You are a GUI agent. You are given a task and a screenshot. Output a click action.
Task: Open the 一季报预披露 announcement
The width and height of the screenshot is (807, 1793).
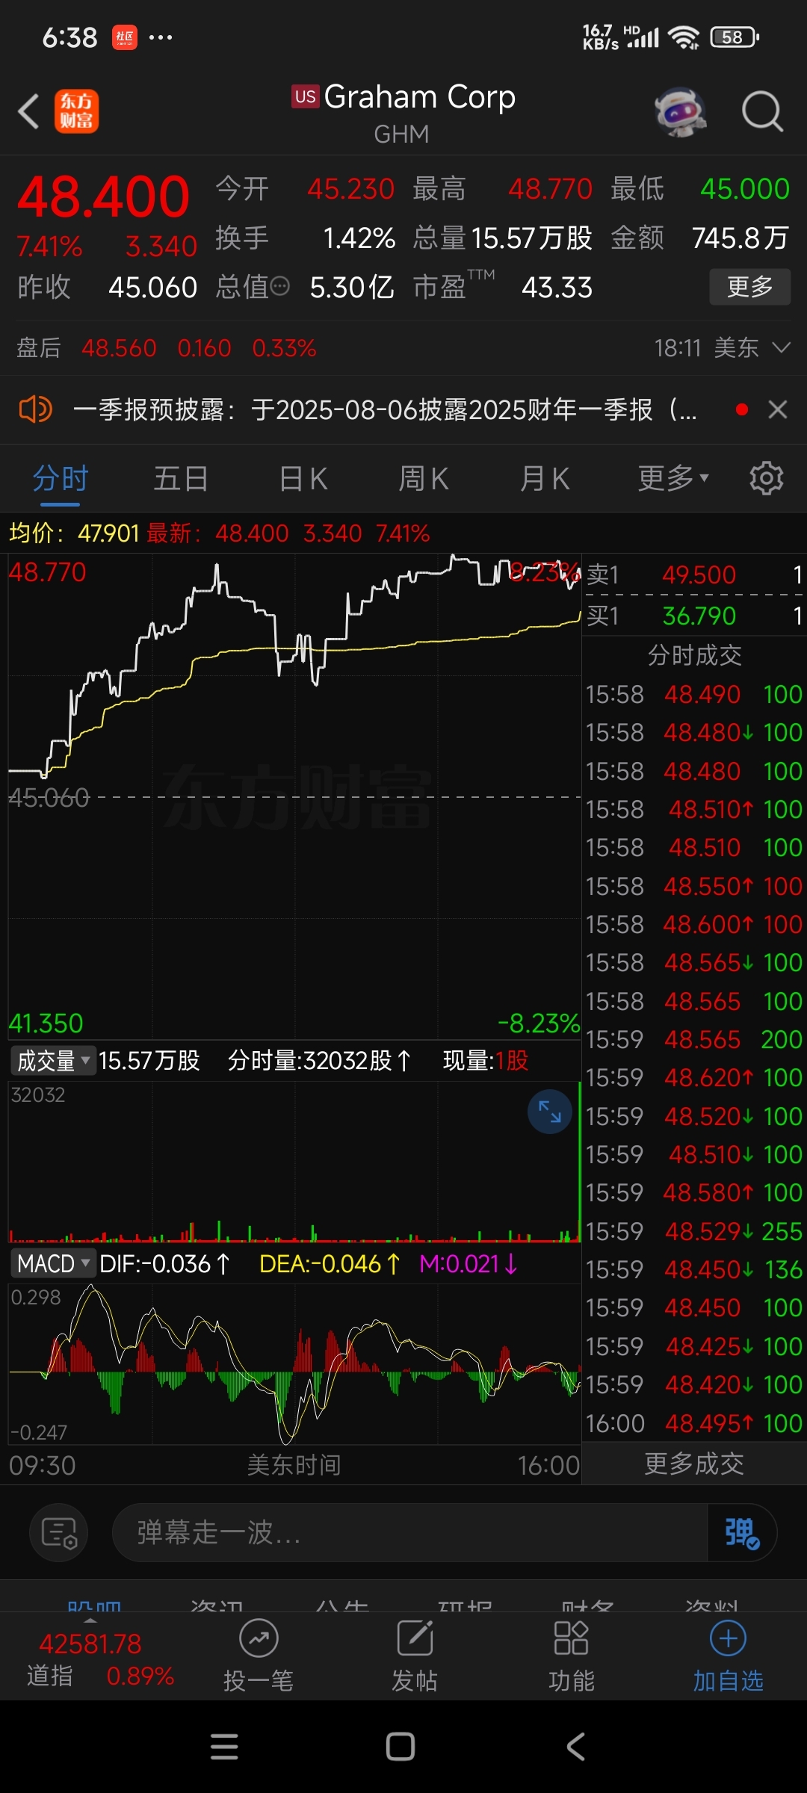pyautogui.click(x=385, y=409)
